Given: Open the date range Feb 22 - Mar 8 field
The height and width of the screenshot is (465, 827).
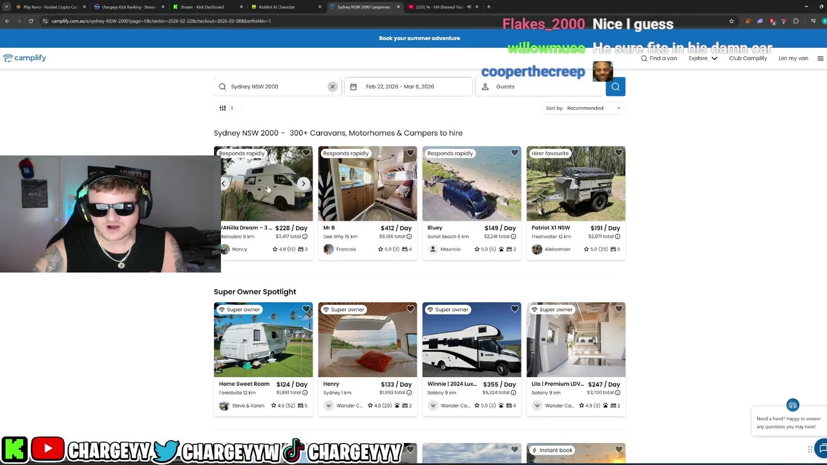Looking at the screenshot, I should (x=408, y=87).
